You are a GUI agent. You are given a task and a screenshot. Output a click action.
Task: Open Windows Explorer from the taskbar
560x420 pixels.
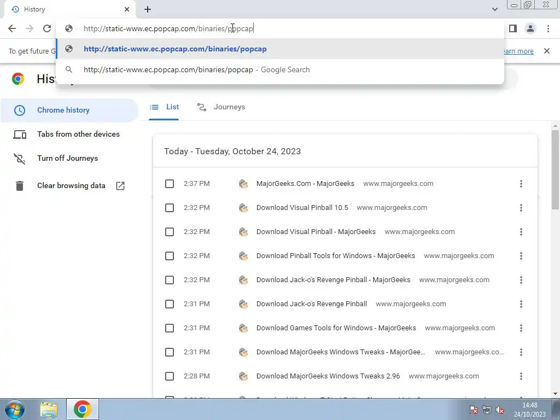coord(49,410)
